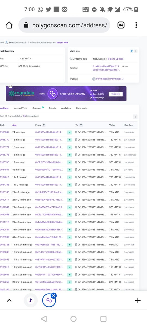This screenshot has height=328, width=147.
Task: Open block link in the 56 mins ago row
Action: [4, 170]
